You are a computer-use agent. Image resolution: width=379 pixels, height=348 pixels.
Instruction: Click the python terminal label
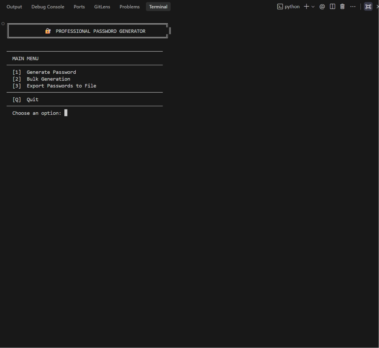pyautogui.click(x=292, y=7)
